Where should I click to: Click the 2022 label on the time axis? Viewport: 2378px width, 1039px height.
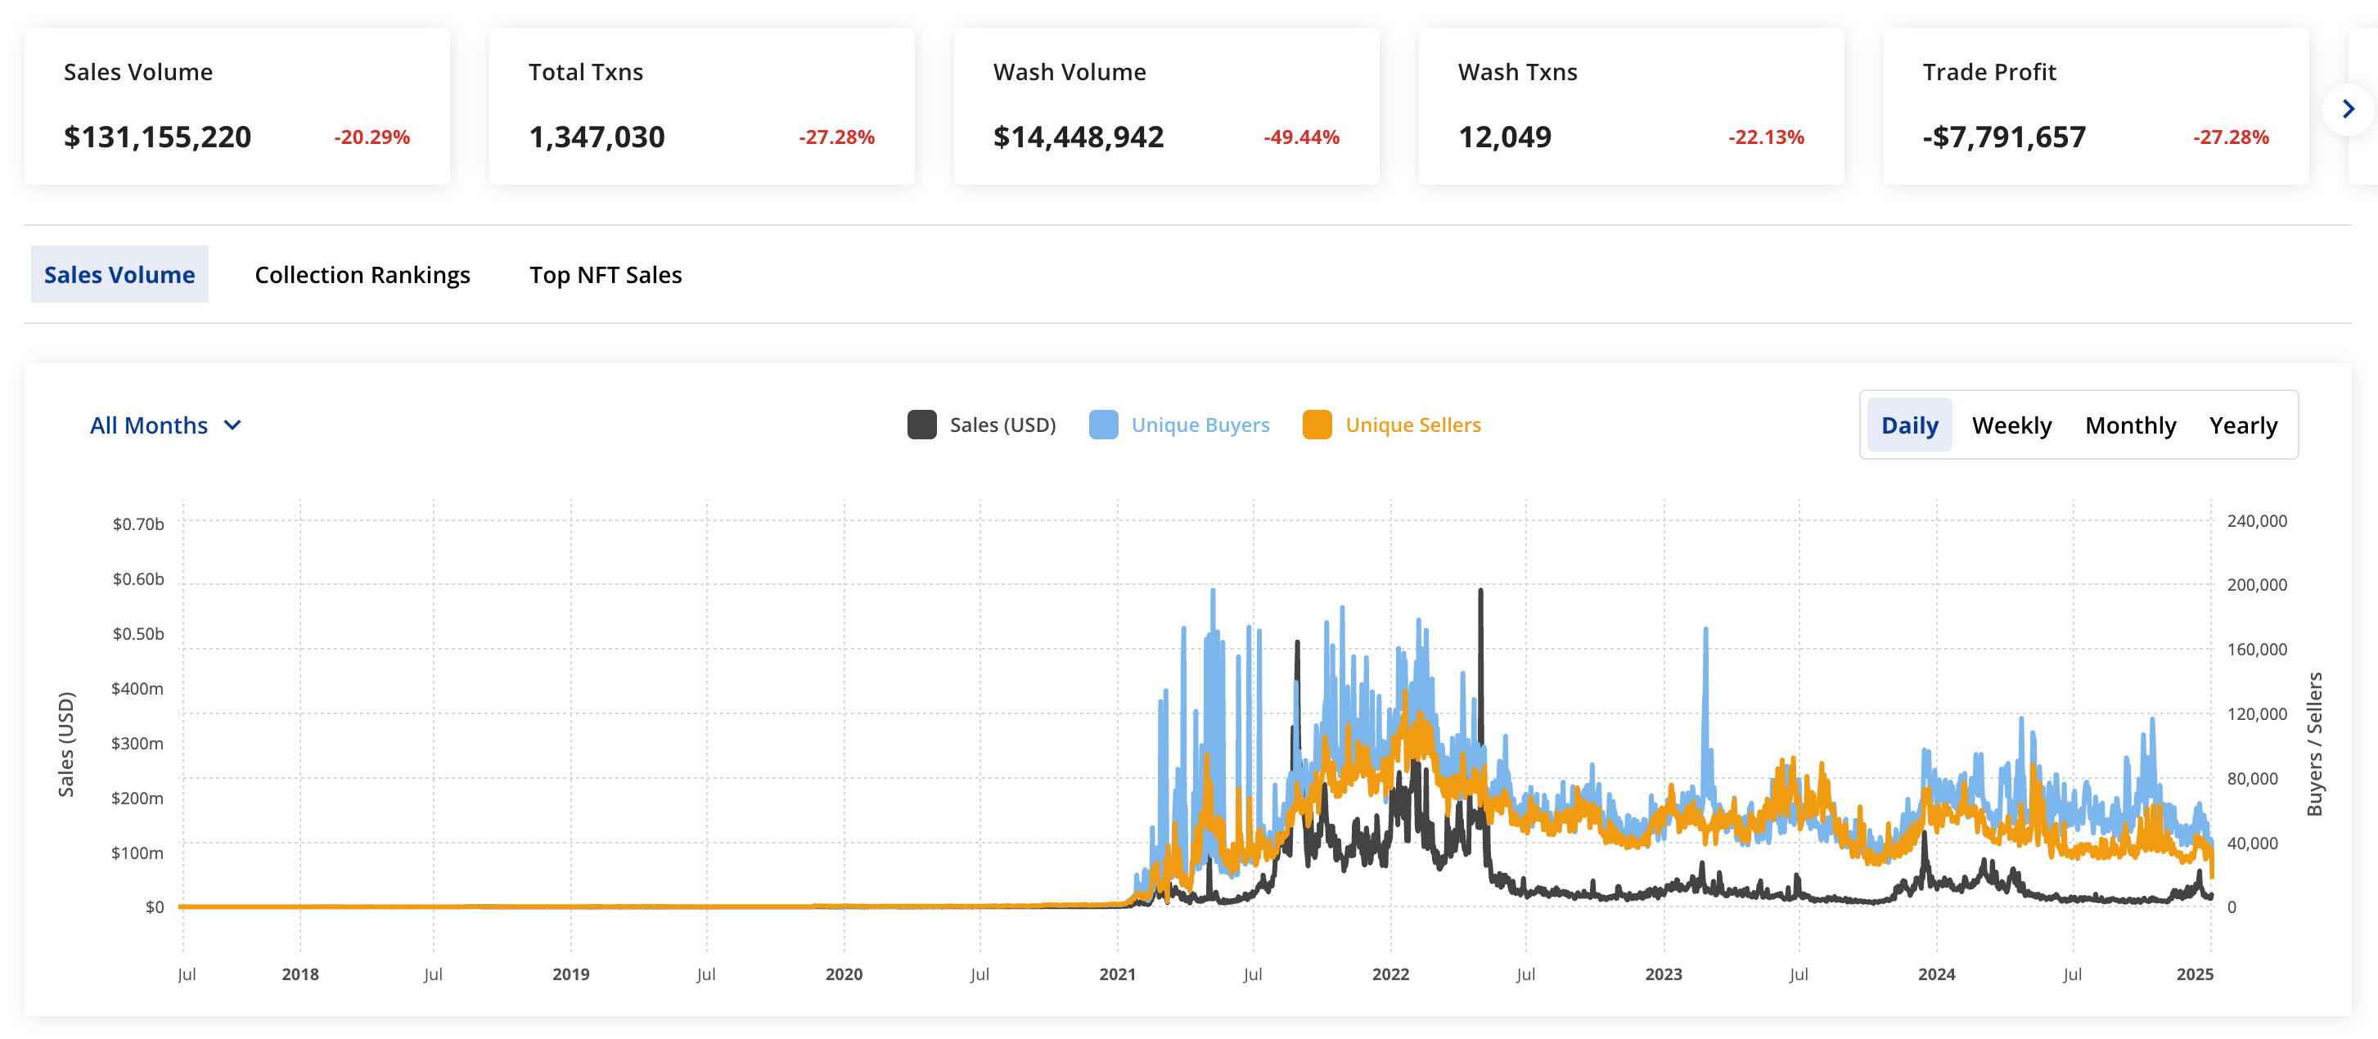1390,974
